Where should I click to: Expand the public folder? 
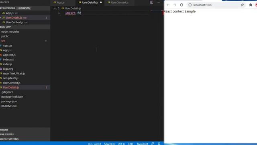(x=25, y=36)
